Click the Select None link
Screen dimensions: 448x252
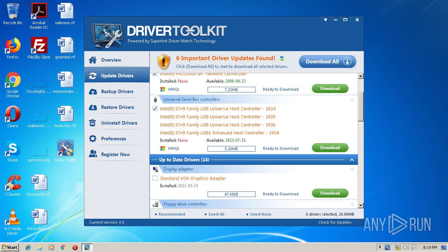click(x=260, y=214)
